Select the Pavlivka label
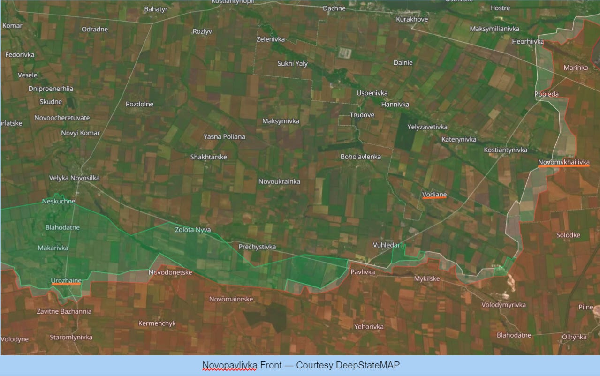The image size is (600, 376). 363,272
